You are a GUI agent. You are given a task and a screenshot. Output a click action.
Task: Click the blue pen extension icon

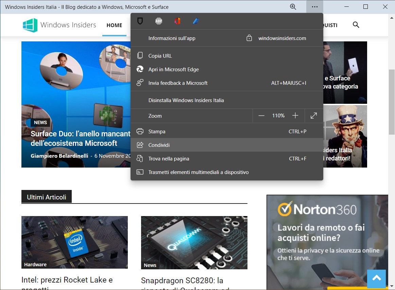(x=196, y=21)
